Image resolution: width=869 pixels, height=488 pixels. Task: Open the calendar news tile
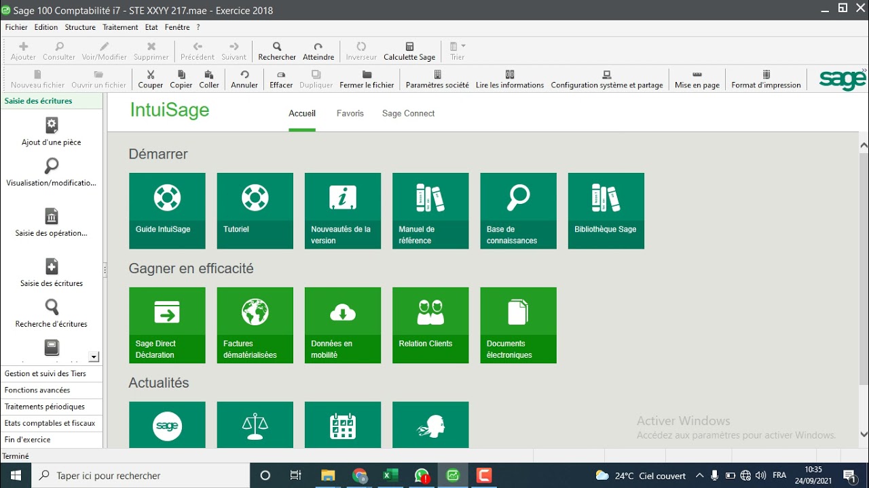click(x=343, y=425)
